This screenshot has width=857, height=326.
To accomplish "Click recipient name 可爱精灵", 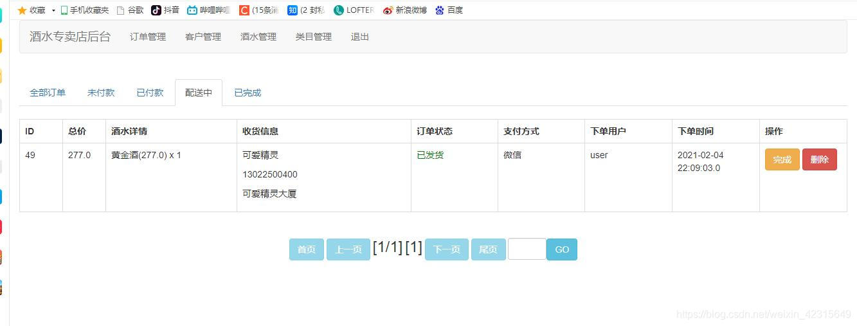I will pyautogui.click(x=260, y=155).
